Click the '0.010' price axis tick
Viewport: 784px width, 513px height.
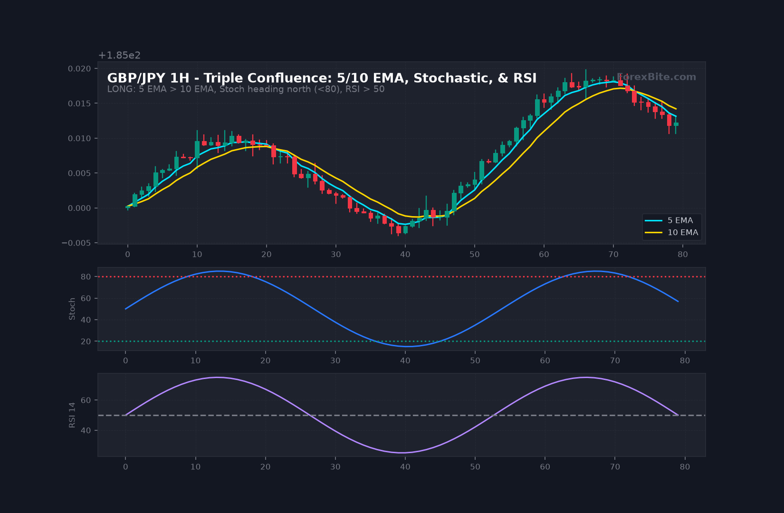coord(79,139)
